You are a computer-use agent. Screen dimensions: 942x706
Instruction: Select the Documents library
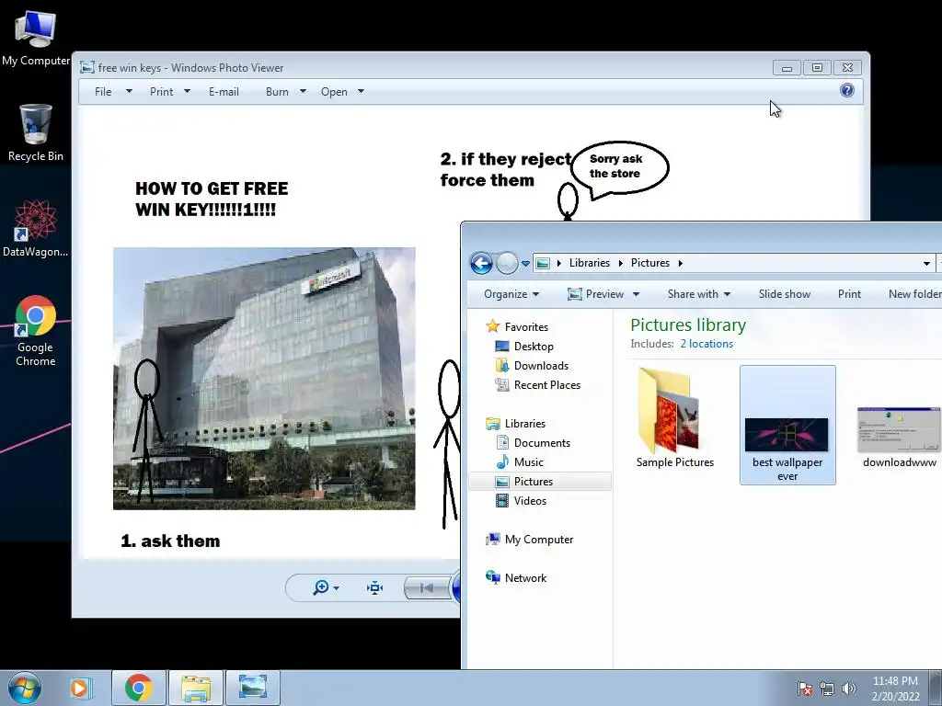click(x=542, y=443)
